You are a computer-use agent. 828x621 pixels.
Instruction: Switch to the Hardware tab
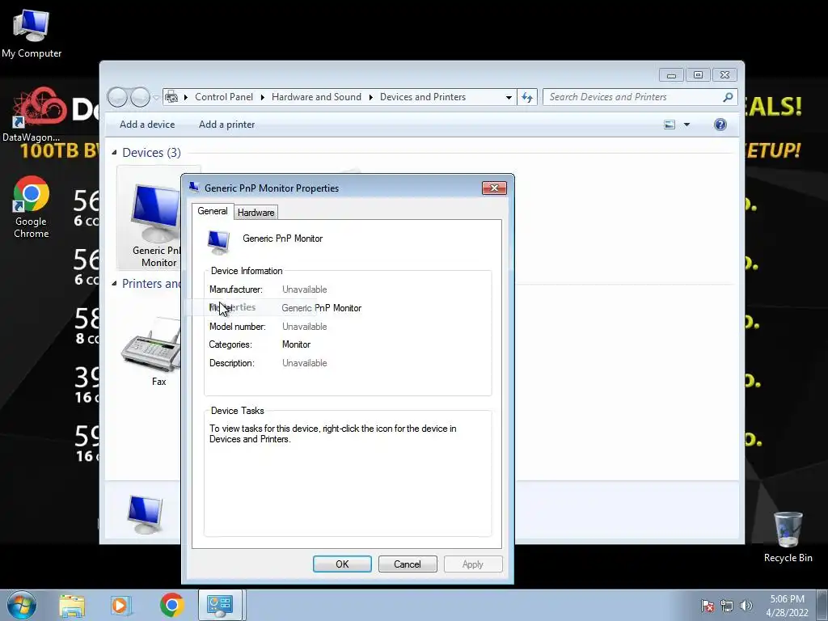click(x=256, y=213)
